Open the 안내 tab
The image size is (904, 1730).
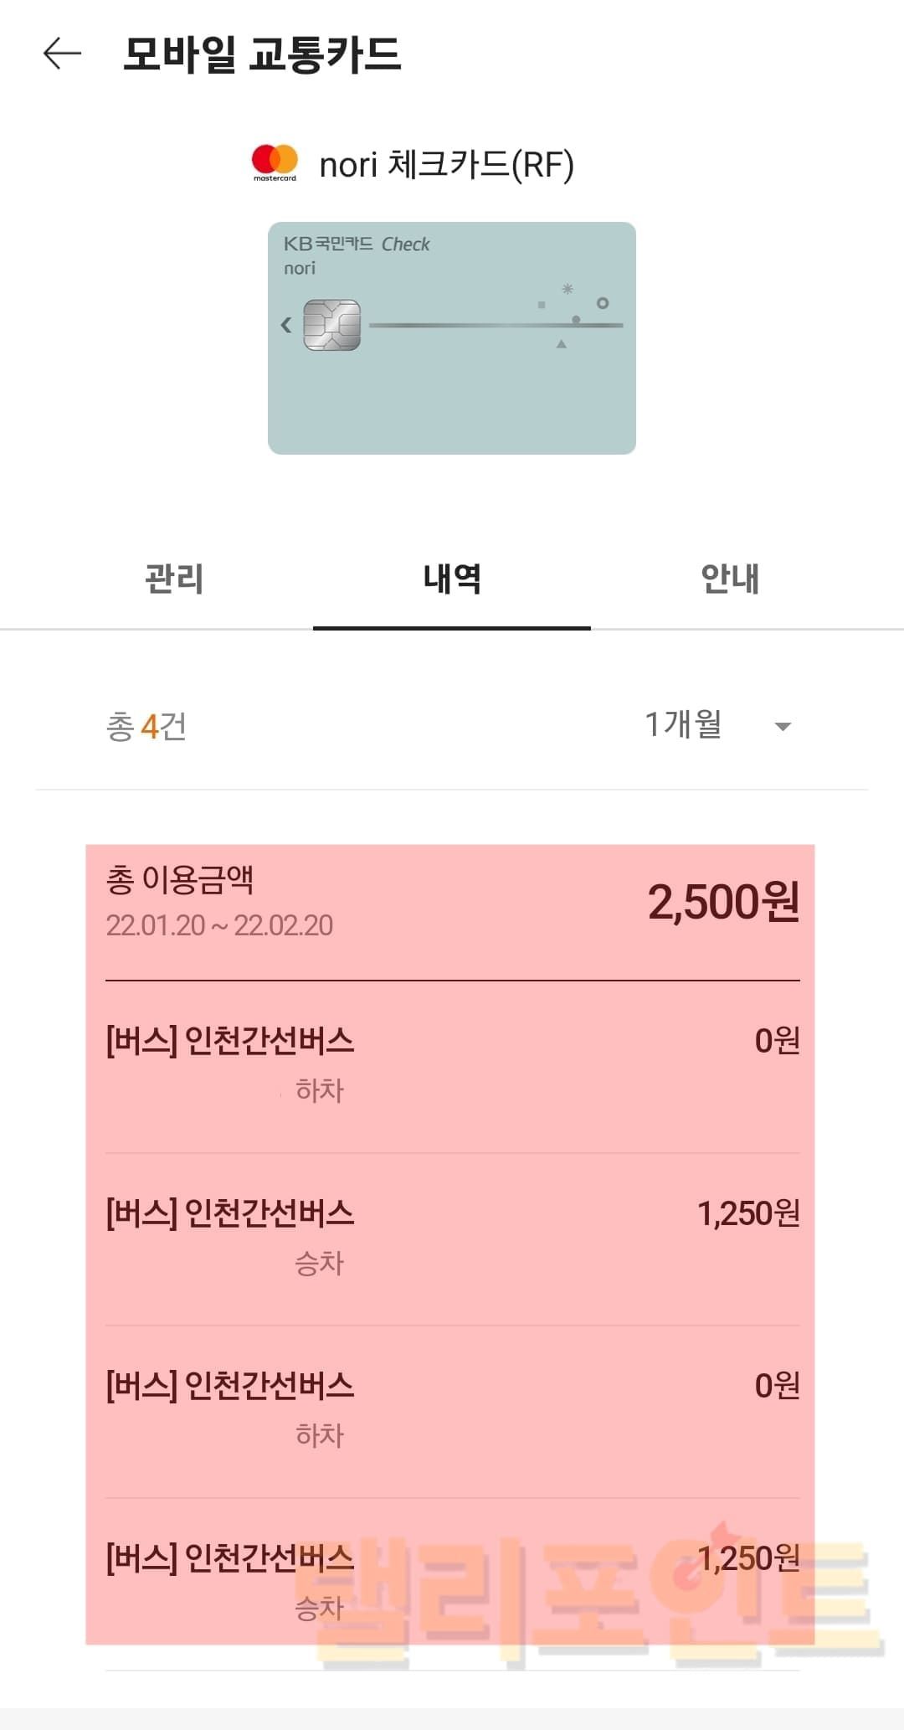click(x=730, y=579)
